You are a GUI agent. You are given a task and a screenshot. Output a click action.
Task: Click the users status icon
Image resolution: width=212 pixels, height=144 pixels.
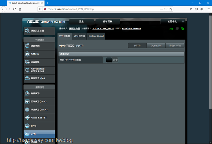pyautogui.click(x=177, y=29)
